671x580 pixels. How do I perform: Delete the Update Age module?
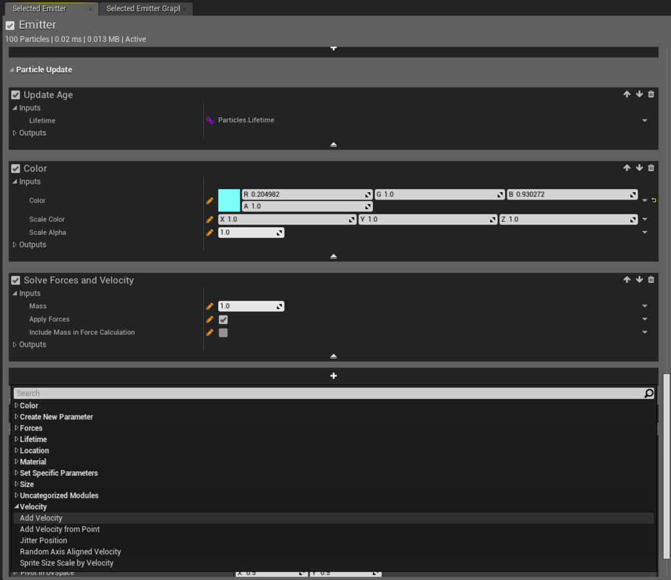pos(651,94)
